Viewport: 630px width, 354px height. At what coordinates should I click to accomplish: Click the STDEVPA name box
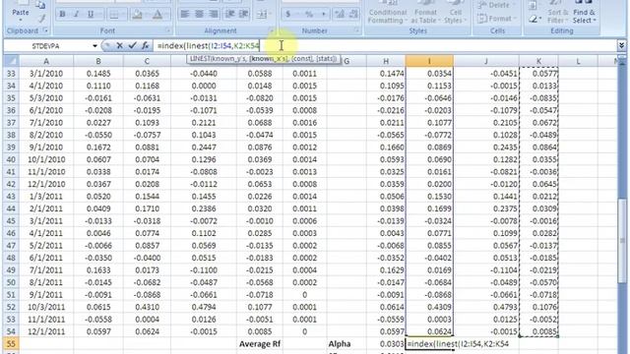pos(47,46)
